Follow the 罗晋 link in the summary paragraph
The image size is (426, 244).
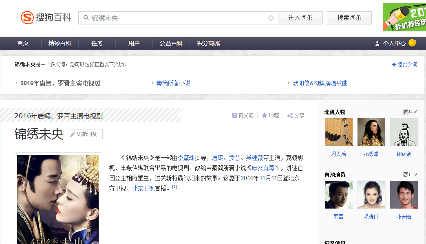(234, 158)
